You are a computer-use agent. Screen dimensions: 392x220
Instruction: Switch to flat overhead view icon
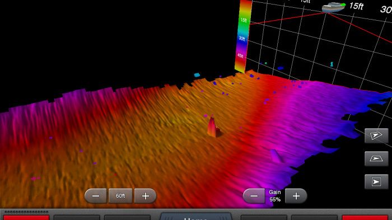tap(376, 158)
